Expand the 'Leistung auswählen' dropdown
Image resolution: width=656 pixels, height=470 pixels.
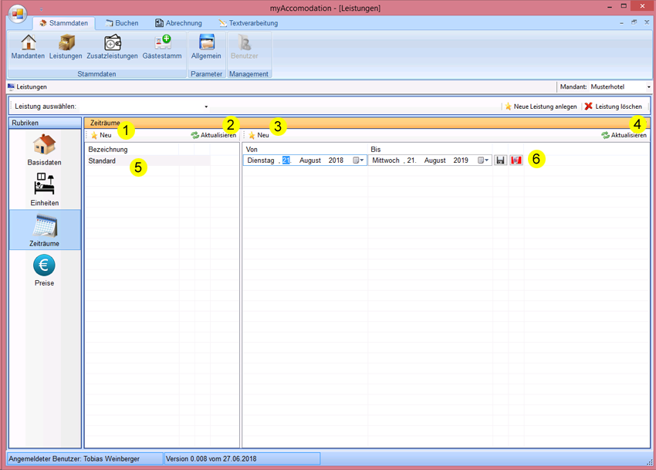[206, 107]
